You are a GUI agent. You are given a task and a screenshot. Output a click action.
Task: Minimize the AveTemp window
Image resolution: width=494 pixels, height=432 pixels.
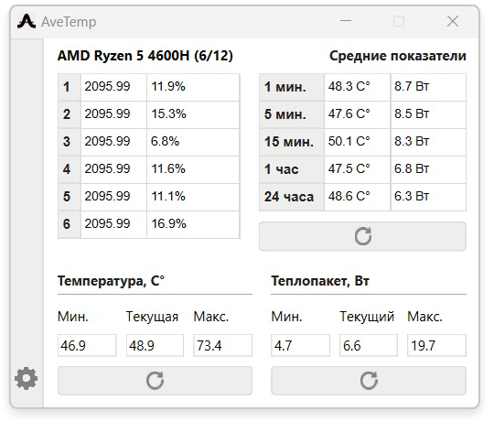click(x=346, y=21)
